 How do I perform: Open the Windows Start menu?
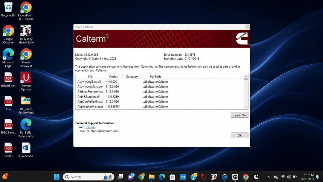[x=57, y=177]
